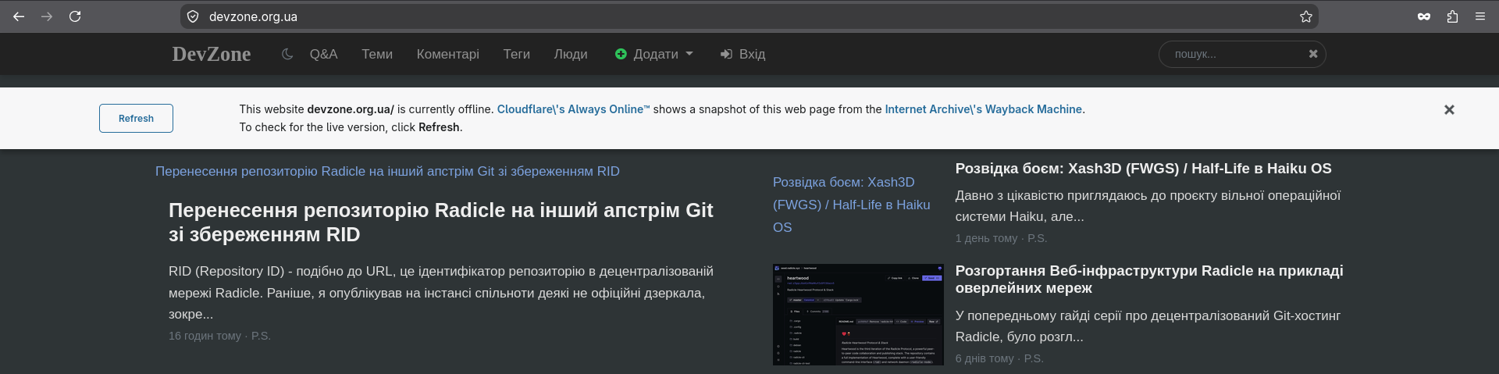Screen dimensions: 1499x374
Task: Click the shield icon in the address bar
Action: click(193, 16)
